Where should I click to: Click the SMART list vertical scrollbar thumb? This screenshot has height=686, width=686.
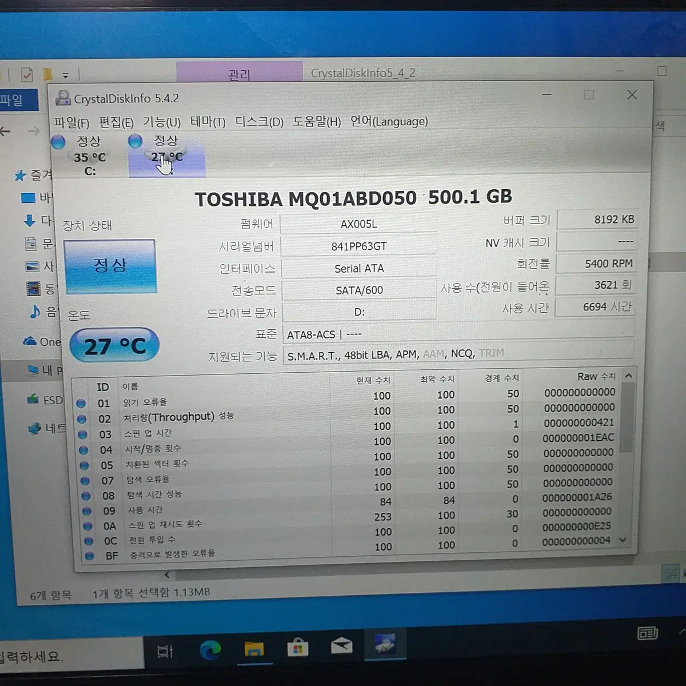(627, 417)
